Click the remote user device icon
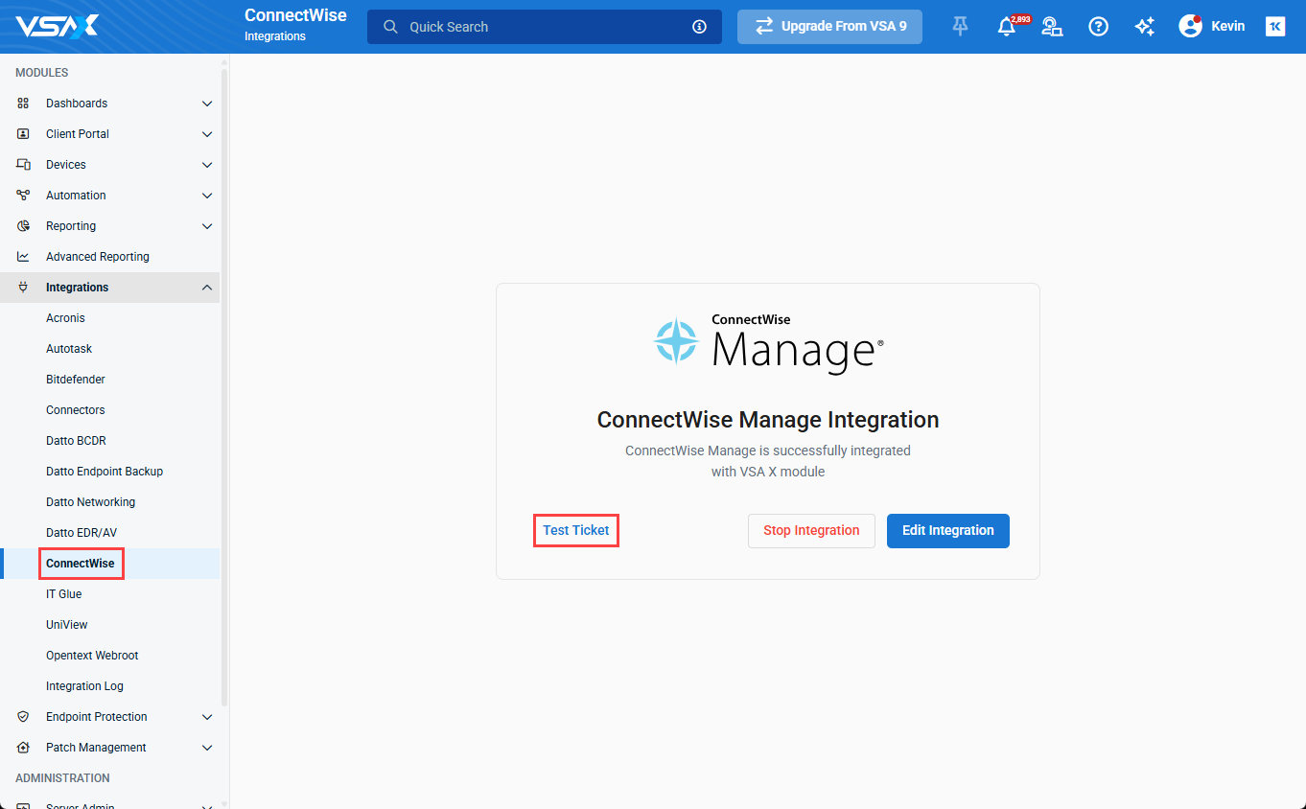This screenshot has height=809, width=1306. click(x=1052, y=27)
